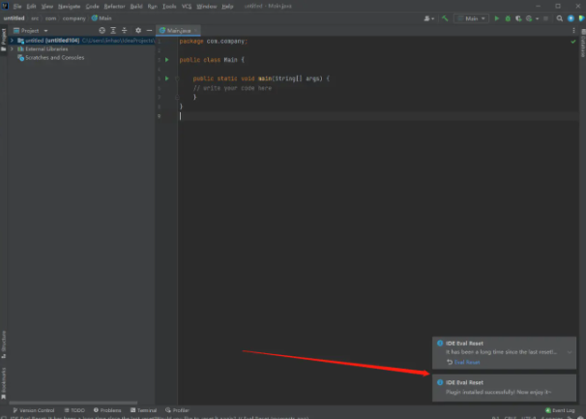Open the File menu

pyautogui.click(x=17, y=7)
